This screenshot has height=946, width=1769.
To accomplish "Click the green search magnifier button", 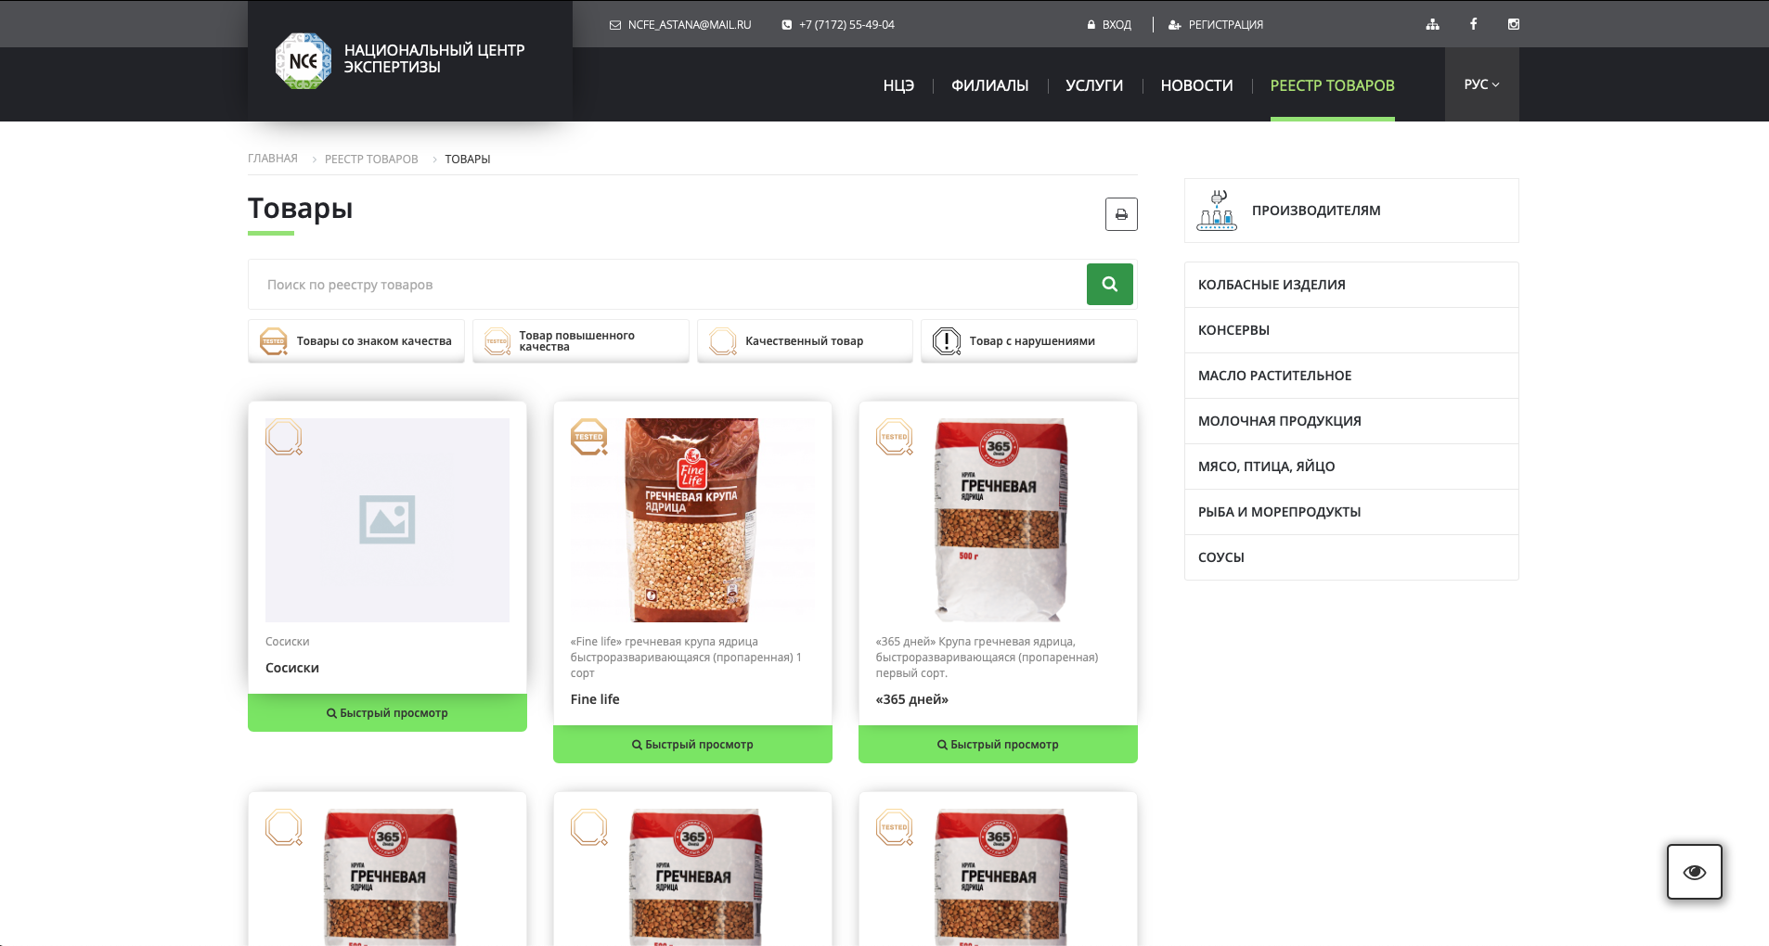I will coord(1110,284).
